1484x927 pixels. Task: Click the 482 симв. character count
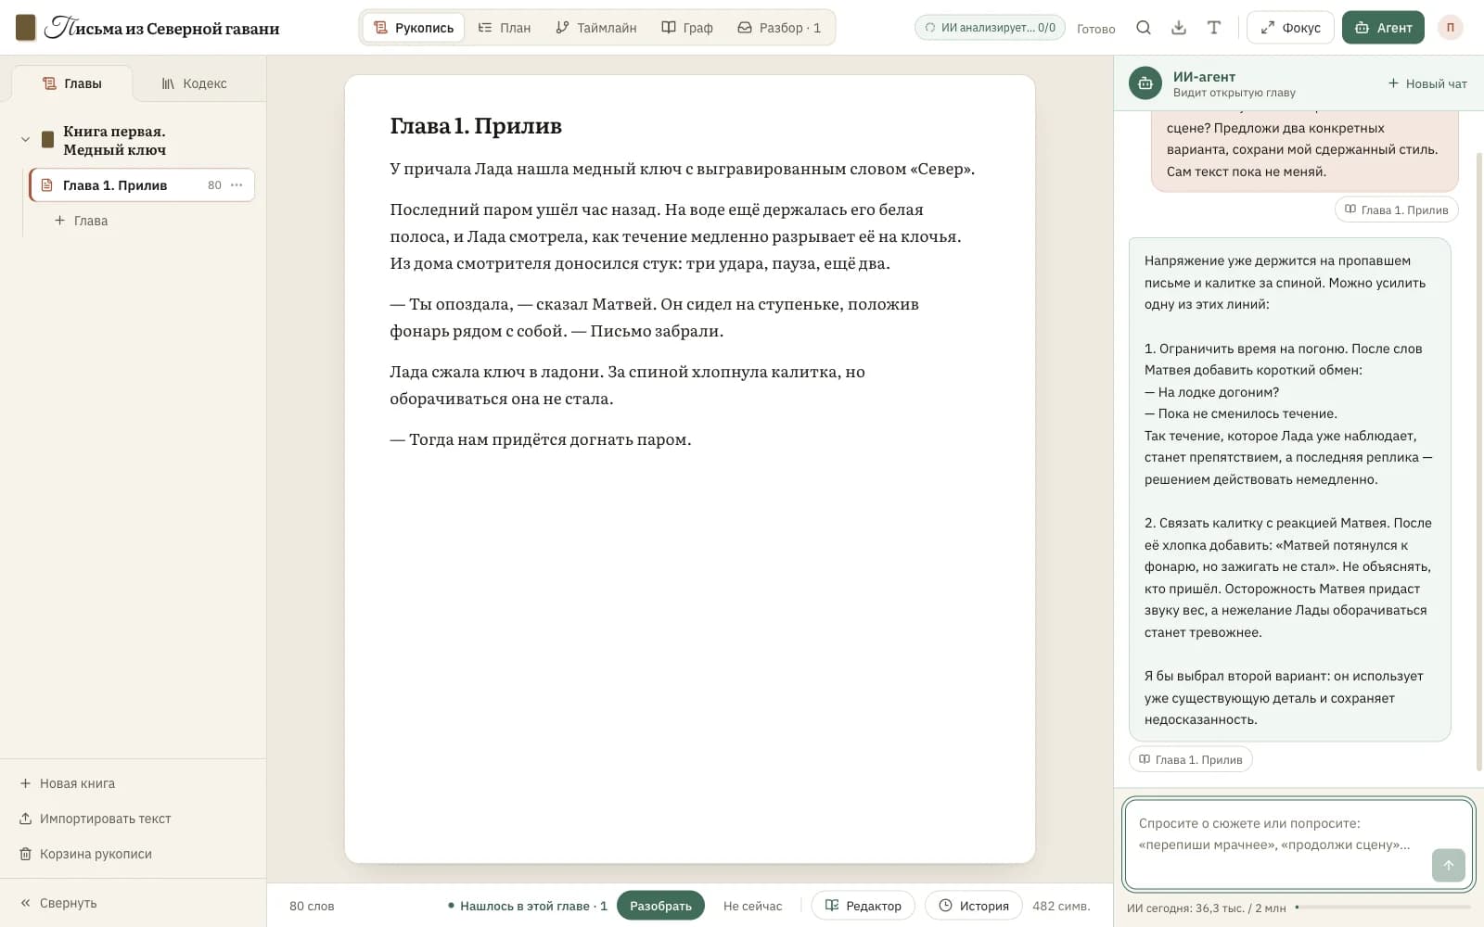[x=1061, y=906]
